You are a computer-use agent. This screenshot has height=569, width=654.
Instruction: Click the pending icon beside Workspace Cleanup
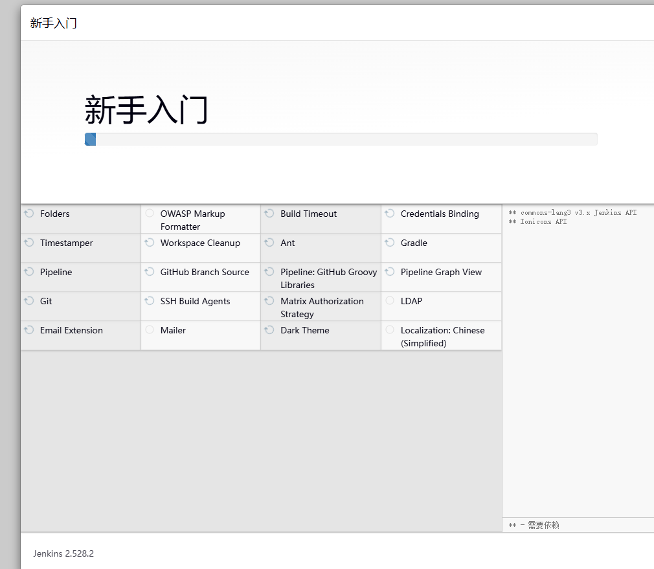[x=150, y=243]
